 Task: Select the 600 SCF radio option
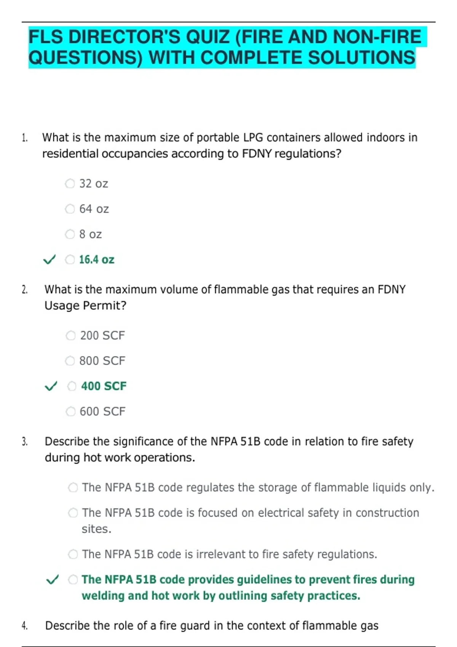click(71, 411)
